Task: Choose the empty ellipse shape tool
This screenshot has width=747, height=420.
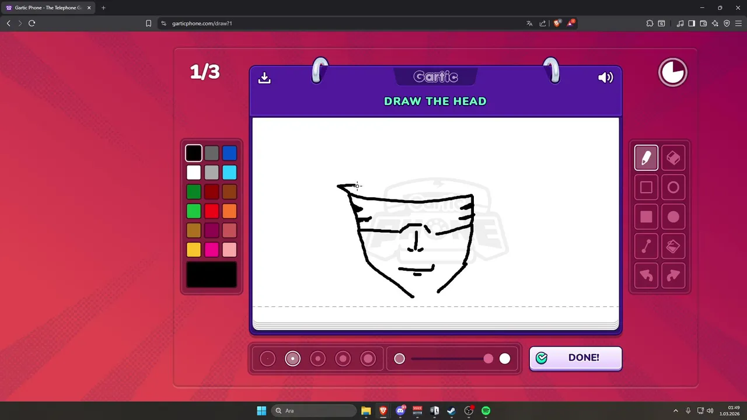Action: (x=673, y=188)
